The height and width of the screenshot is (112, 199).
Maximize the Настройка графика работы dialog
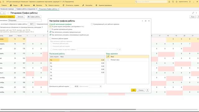pyautogui.click(x=146, y=21)
